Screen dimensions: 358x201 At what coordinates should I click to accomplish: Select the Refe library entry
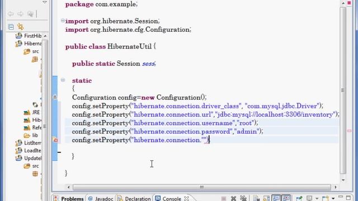click(32, 128)
